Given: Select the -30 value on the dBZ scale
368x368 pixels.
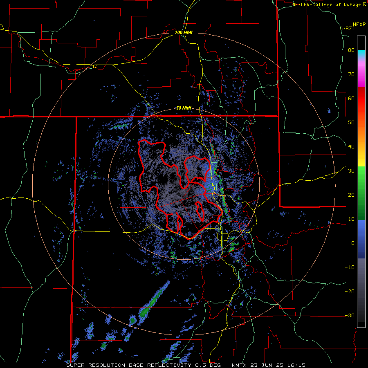Looking at the screenshot, I should (350, 316).
